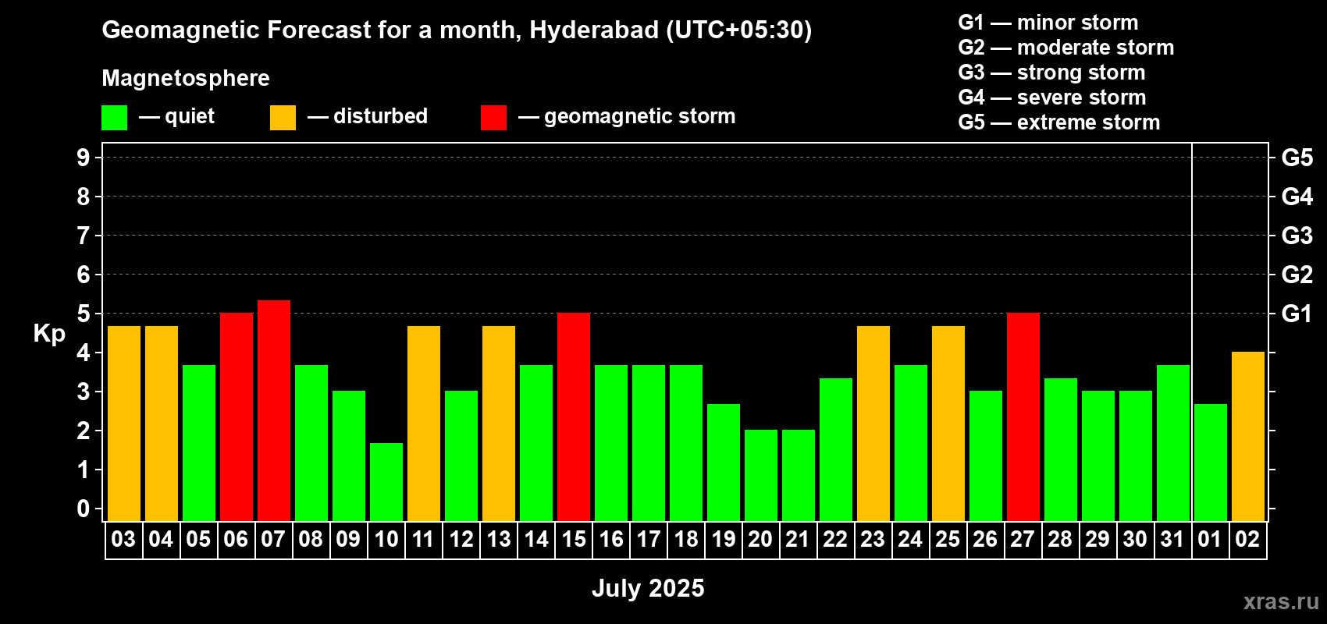Select the green bar for July 08
Image resolution: width=1327 pixels, height=624 pixels.
(x=311, y=443)
